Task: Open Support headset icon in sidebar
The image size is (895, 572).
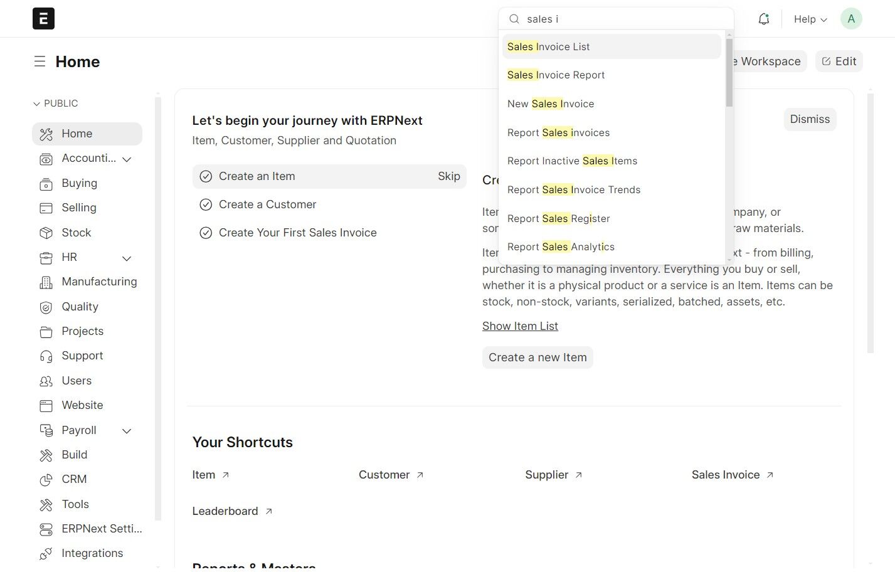Action: (46, 356)
